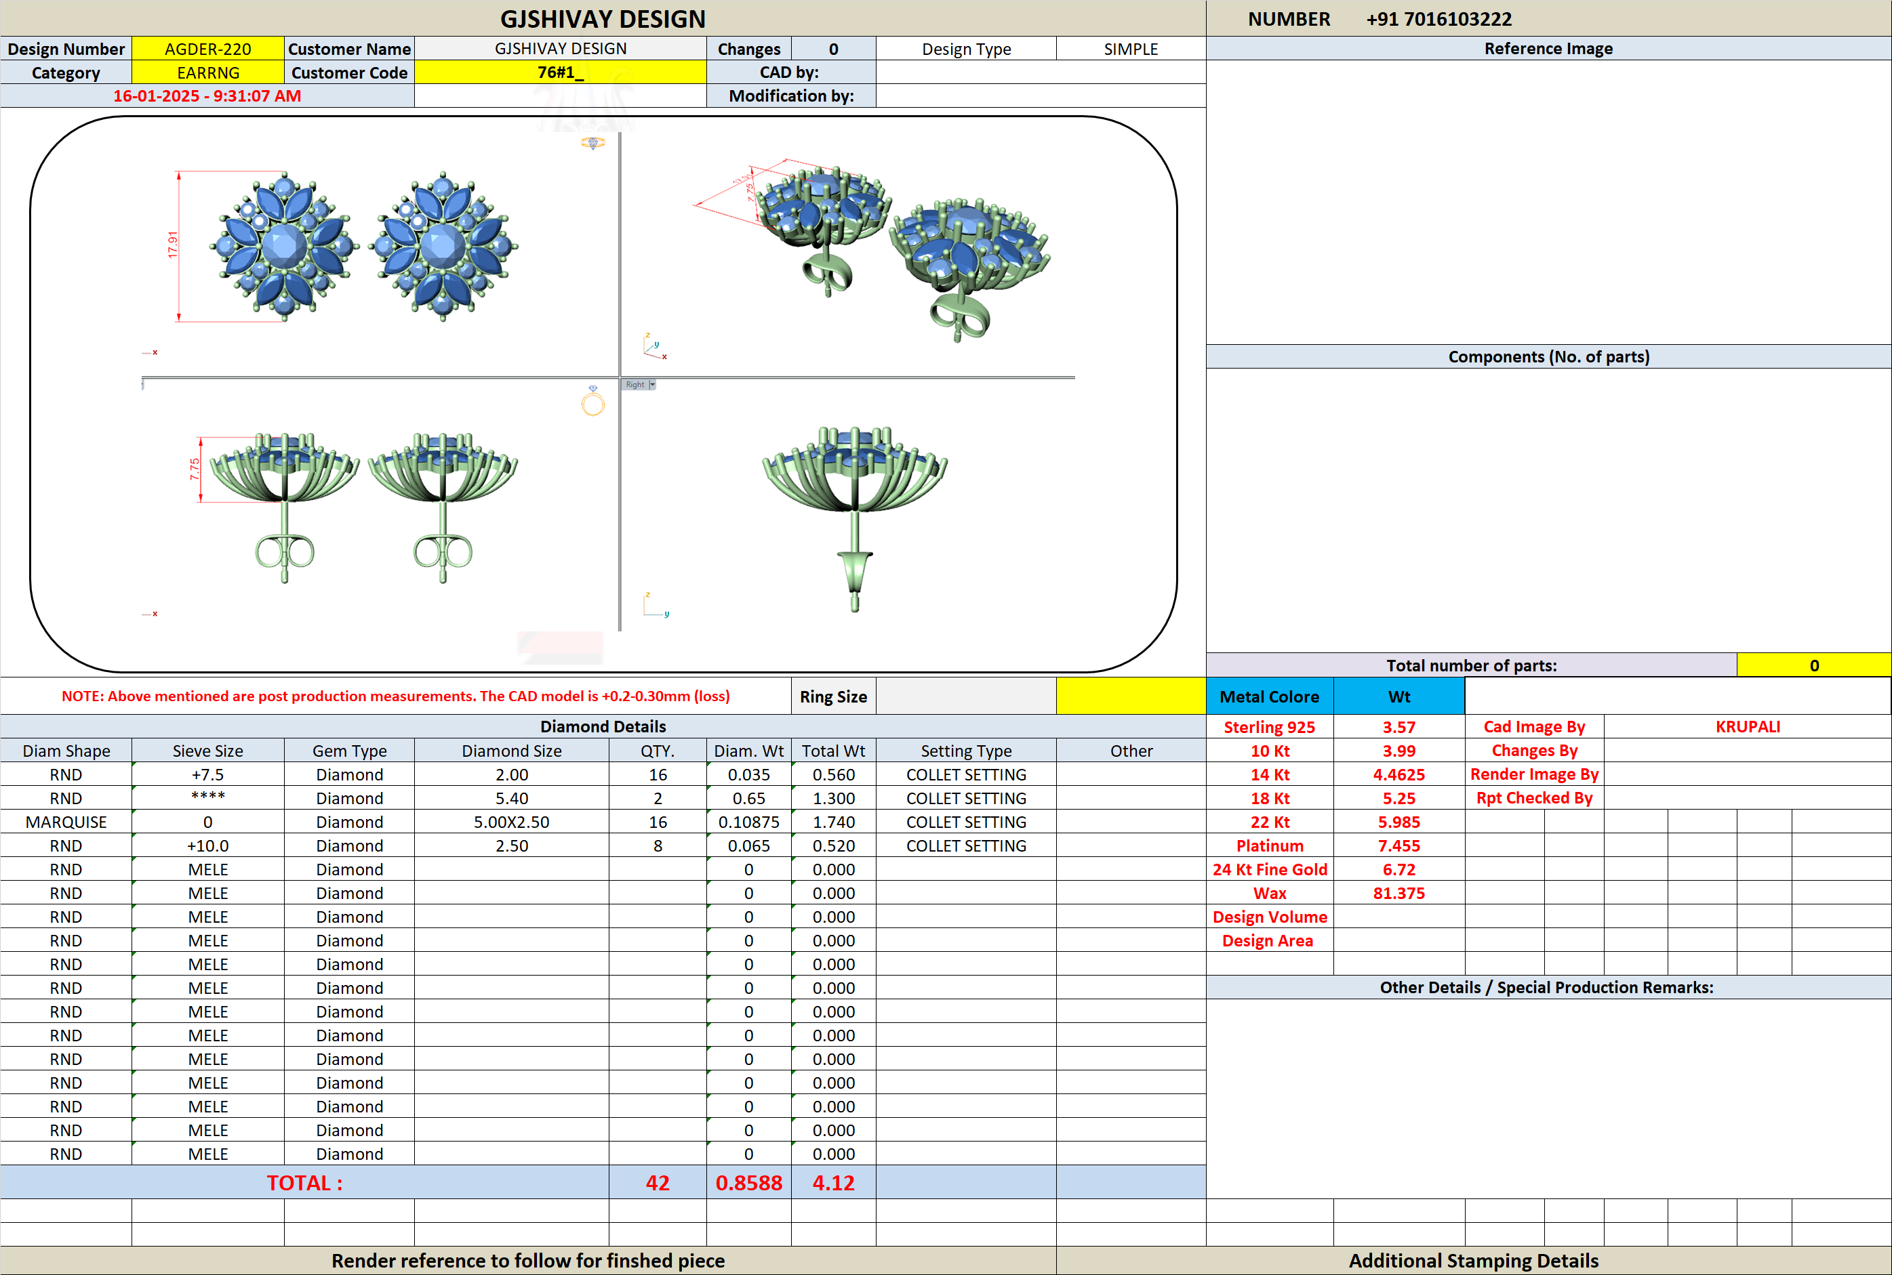Screen dimensions: 1892x1275
Task: Select the Reference Image header
Action: [1549, 49]
